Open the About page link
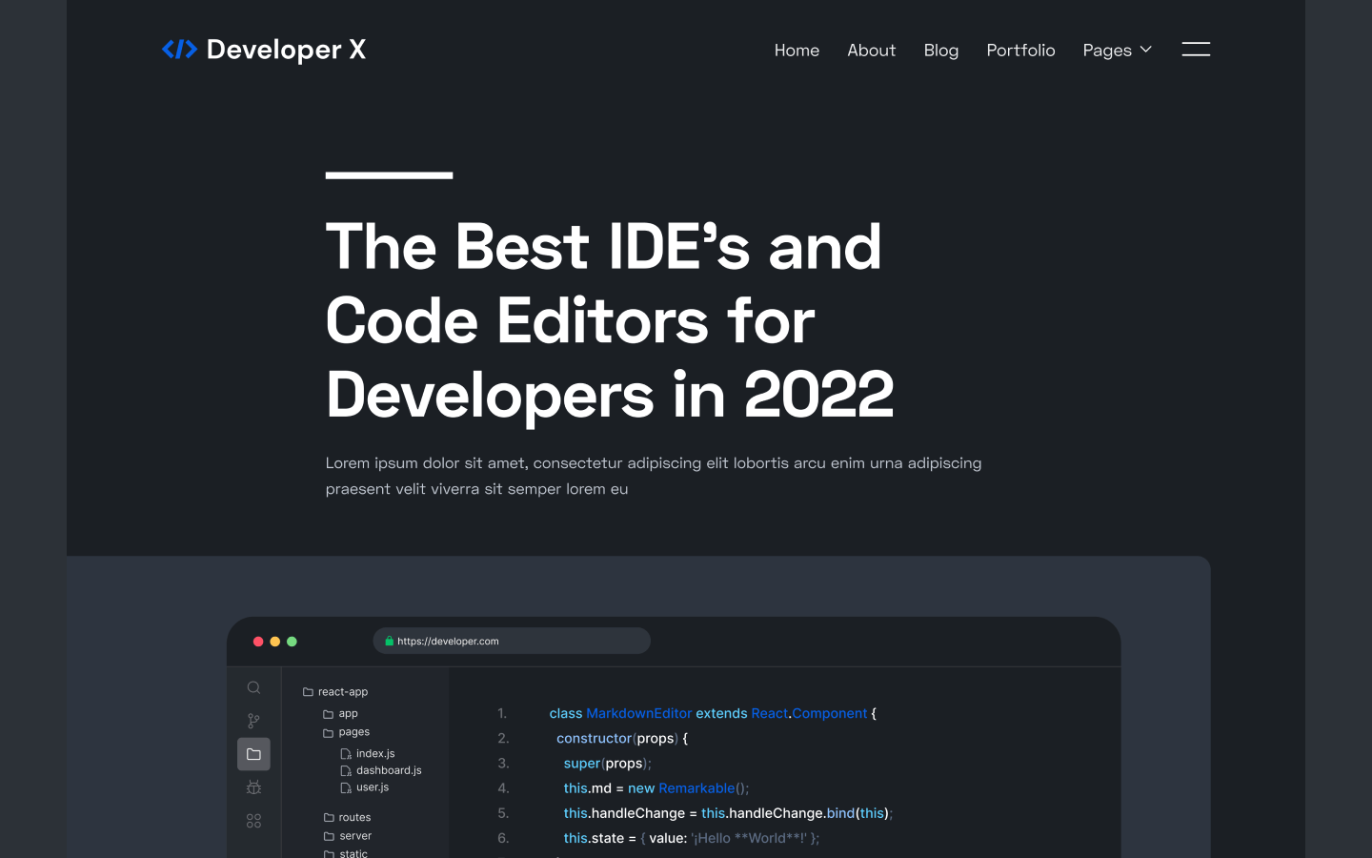1372x858 pixels. pyautogui.click(x=871, y=50)
